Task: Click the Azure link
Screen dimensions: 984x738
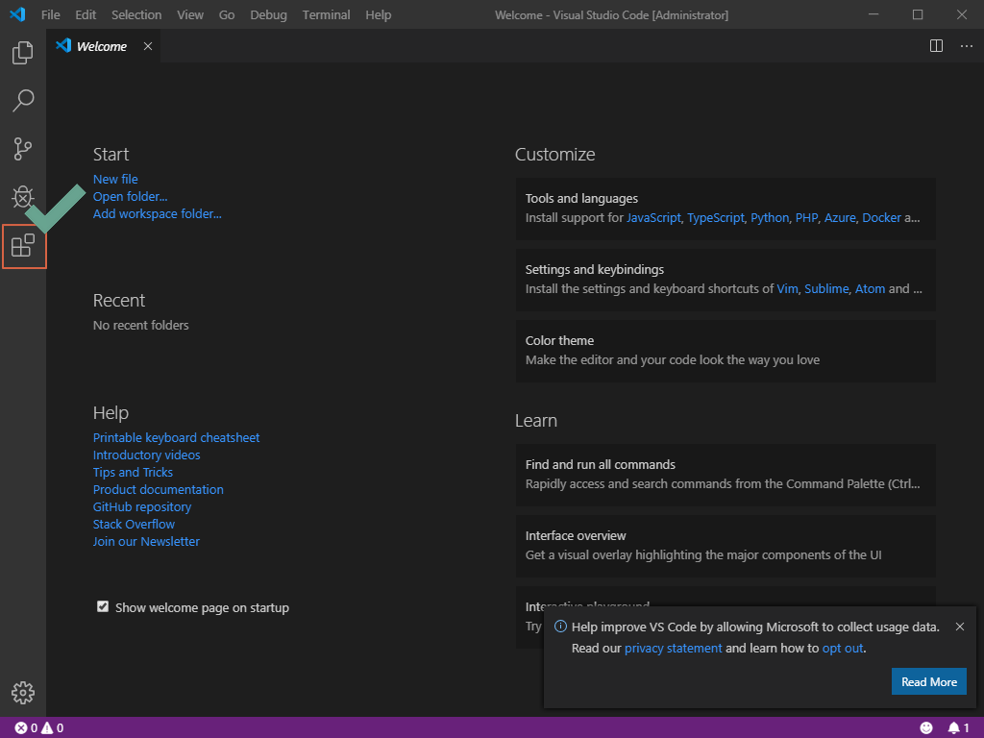Action: pyautogui.click(x=840, y=218)
